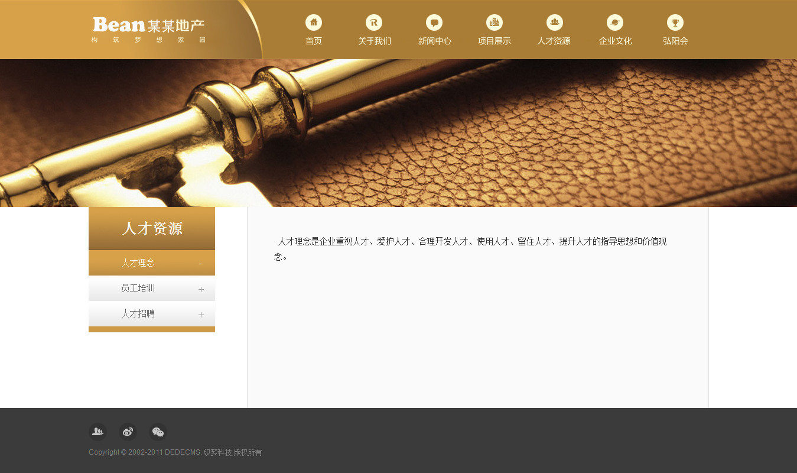Image resolution: width=797 pixels, height=473 pixels.
Task: Collapse 人才理念 using its minus sign
Action: (201, 264)
